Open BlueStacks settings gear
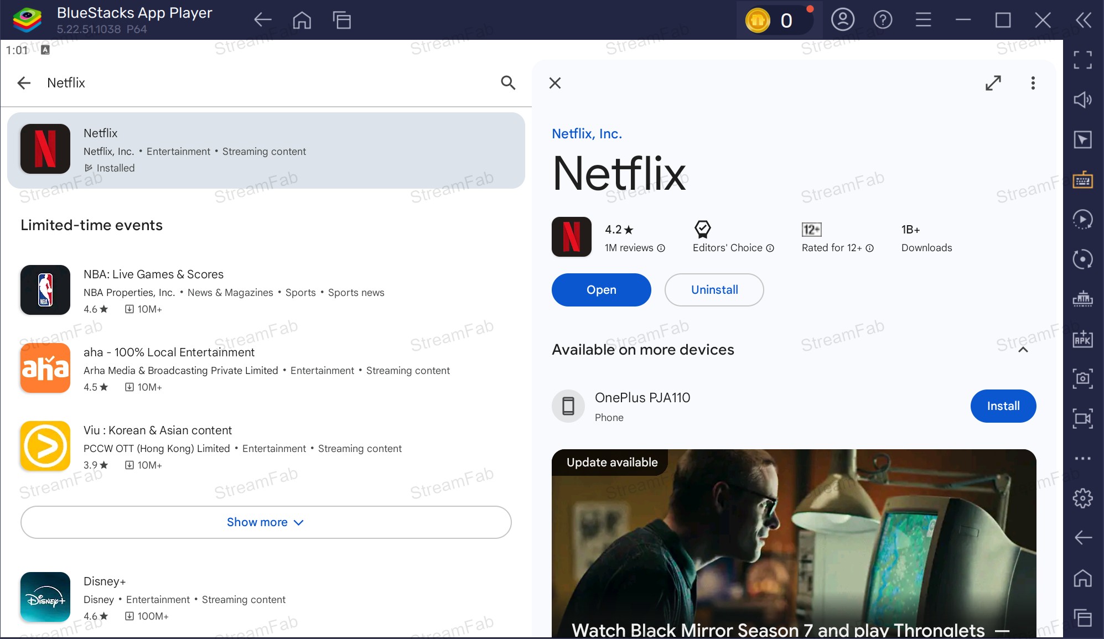Viewport: 1104px width, 639px height. click(1083, 498)
